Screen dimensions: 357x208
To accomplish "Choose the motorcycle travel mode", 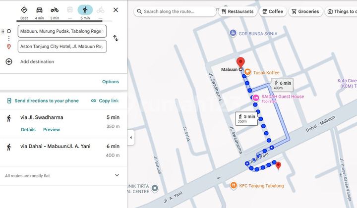I will pos(55,10).
